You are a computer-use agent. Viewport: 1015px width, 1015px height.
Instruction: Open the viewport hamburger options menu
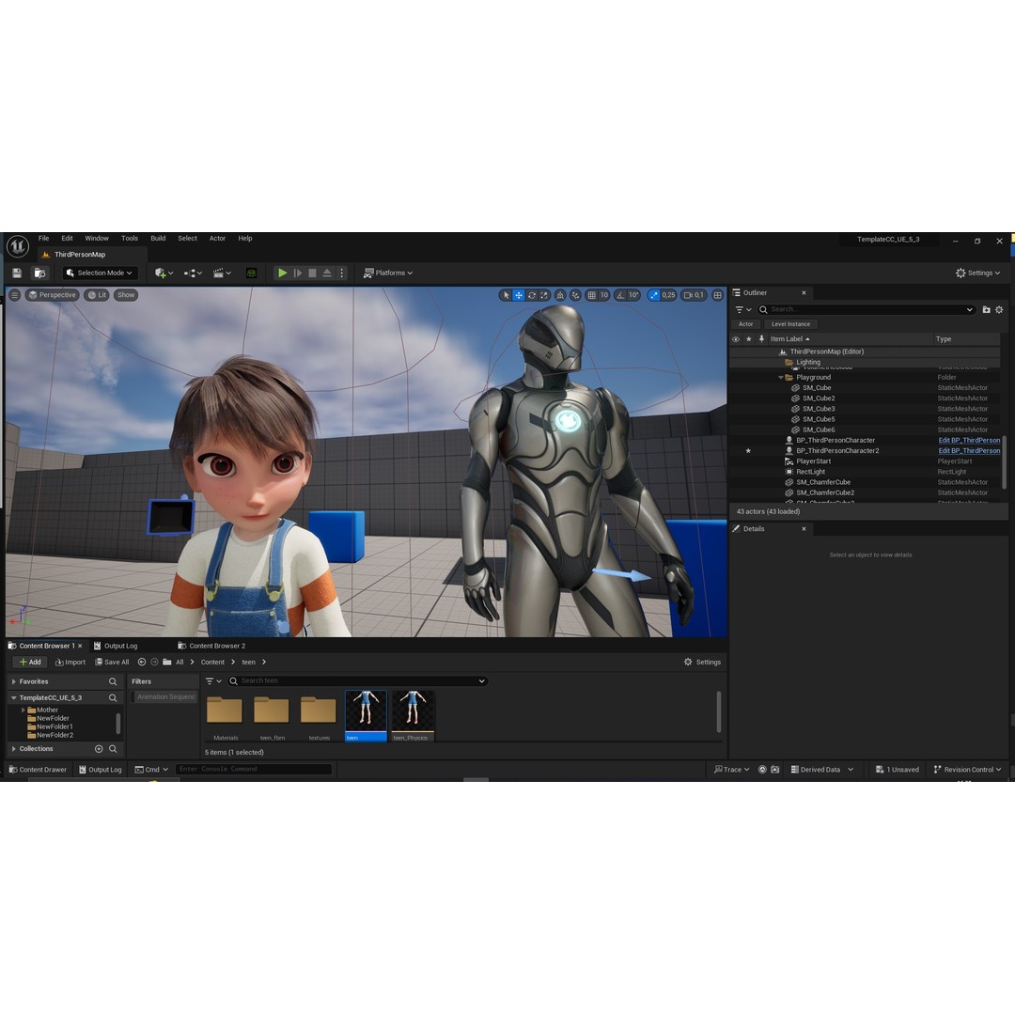14,295
